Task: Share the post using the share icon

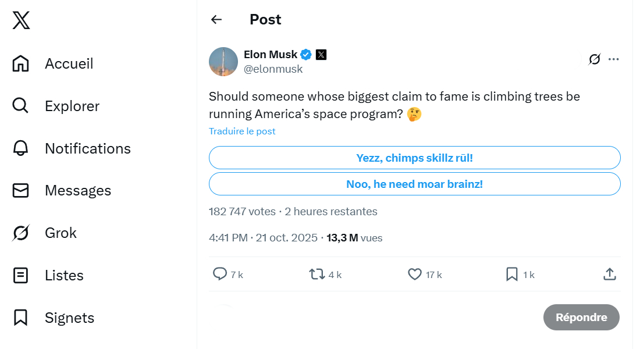Action: tap(609, 274)
